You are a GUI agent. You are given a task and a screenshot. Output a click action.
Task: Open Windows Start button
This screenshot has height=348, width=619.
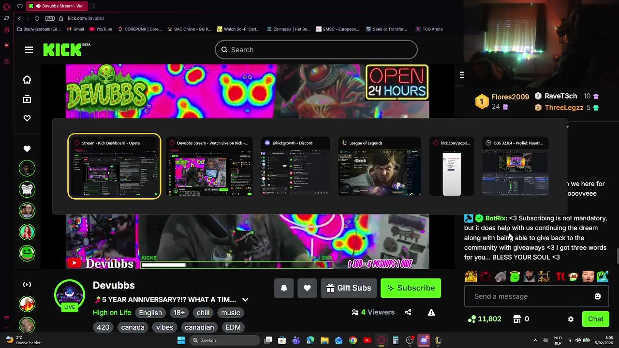click(x=181, y=340)
